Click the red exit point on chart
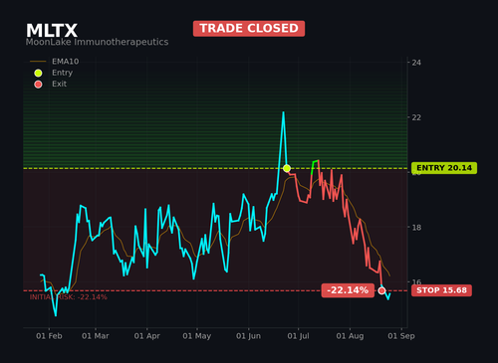498x363 pixels. [381, 290]
